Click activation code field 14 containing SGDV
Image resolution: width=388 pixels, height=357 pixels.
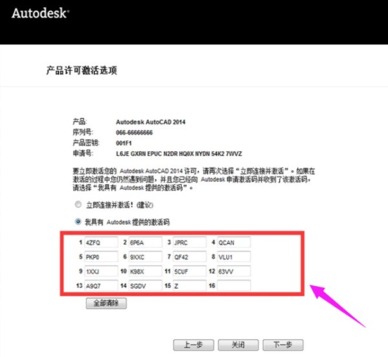click(x=145, y=286)
